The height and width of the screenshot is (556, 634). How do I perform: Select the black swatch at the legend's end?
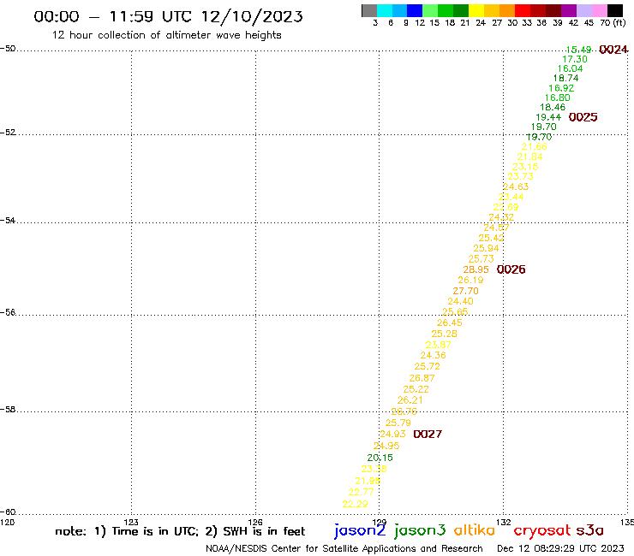[x=614, y=10]
